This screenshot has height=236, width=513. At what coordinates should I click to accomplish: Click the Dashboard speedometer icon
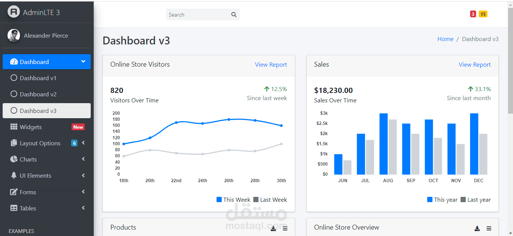pos(14,62)
